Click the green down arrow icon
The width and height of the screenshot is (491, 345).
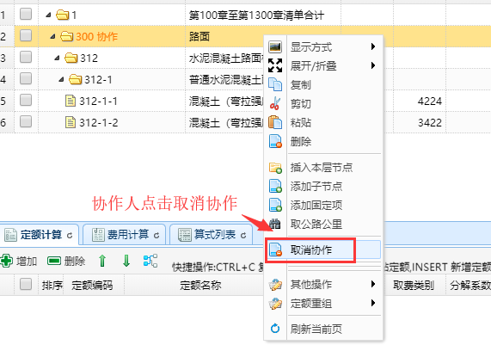(126, 261)
